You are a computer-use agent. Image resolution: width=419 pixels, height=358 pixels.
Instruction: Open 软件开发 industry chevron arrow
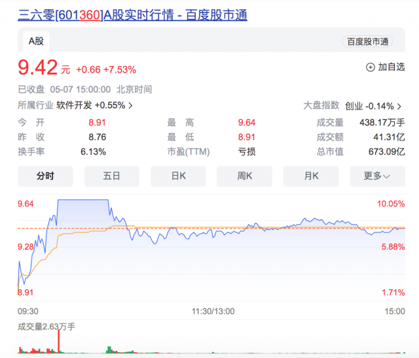(130, 105)
